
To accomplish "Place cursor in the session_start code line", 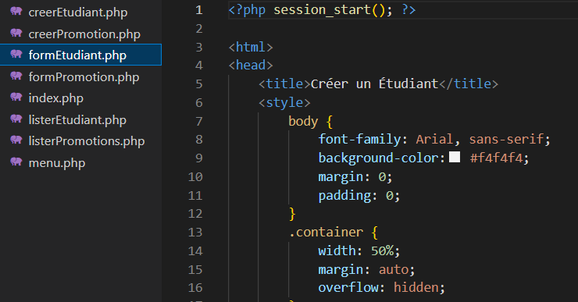I will (403, 10).
